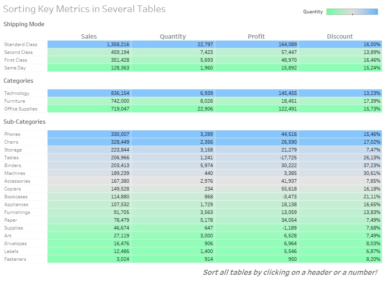Click the Binders discount value 37,23%
Image resolution: width=385 pixels, height=283 pixels.
coord(372,166)
